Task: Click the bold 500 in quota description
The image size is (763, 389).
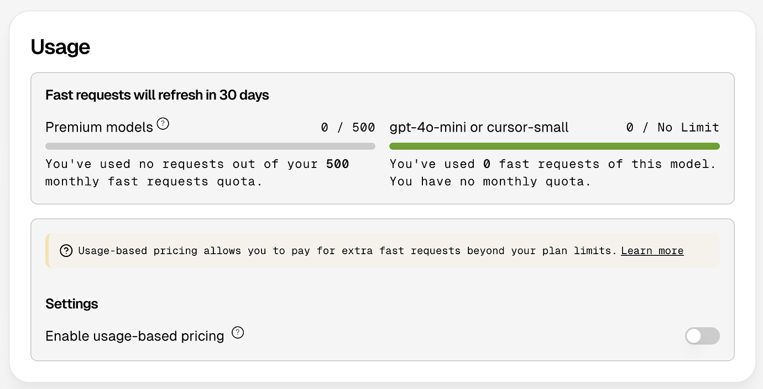Action: (337, 164)
